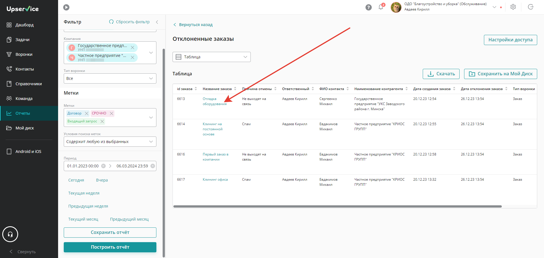
Task: Open the Воронки section
Action: (29, 54)
